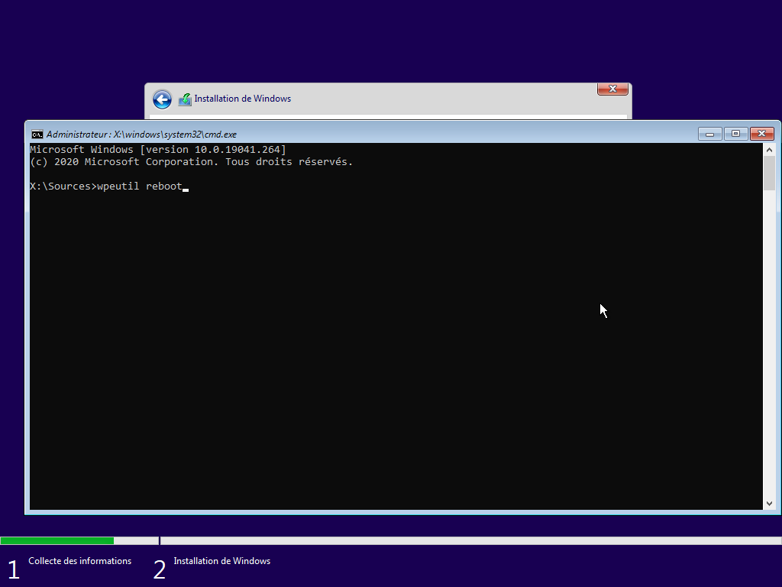Close the Installation de Windows dialog
782x587 pixels.
pos(612,89)
